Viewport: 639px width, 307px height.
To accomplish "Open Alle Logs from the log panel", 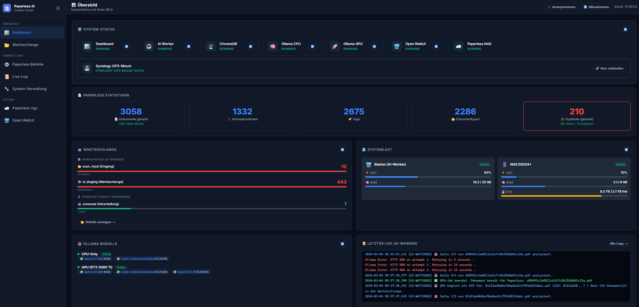I will 618,243.
